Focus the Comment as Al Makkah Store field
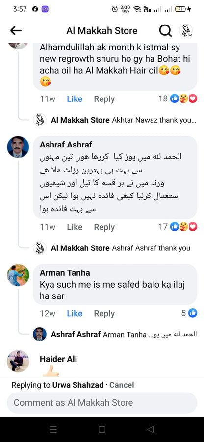Image resolution: width=204 pixels, height=442 pixels. pos(102,402)
